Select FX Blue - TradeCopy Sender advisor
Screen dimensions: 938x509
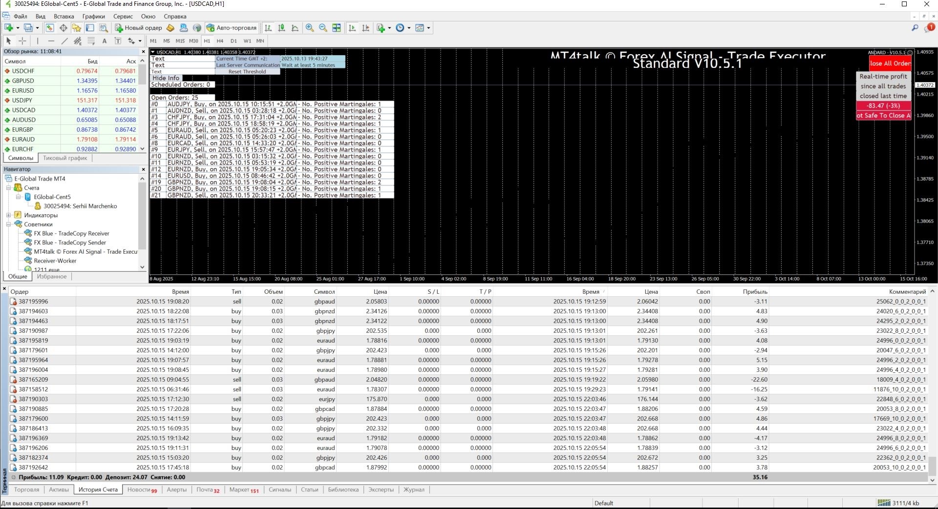(69, 243)
